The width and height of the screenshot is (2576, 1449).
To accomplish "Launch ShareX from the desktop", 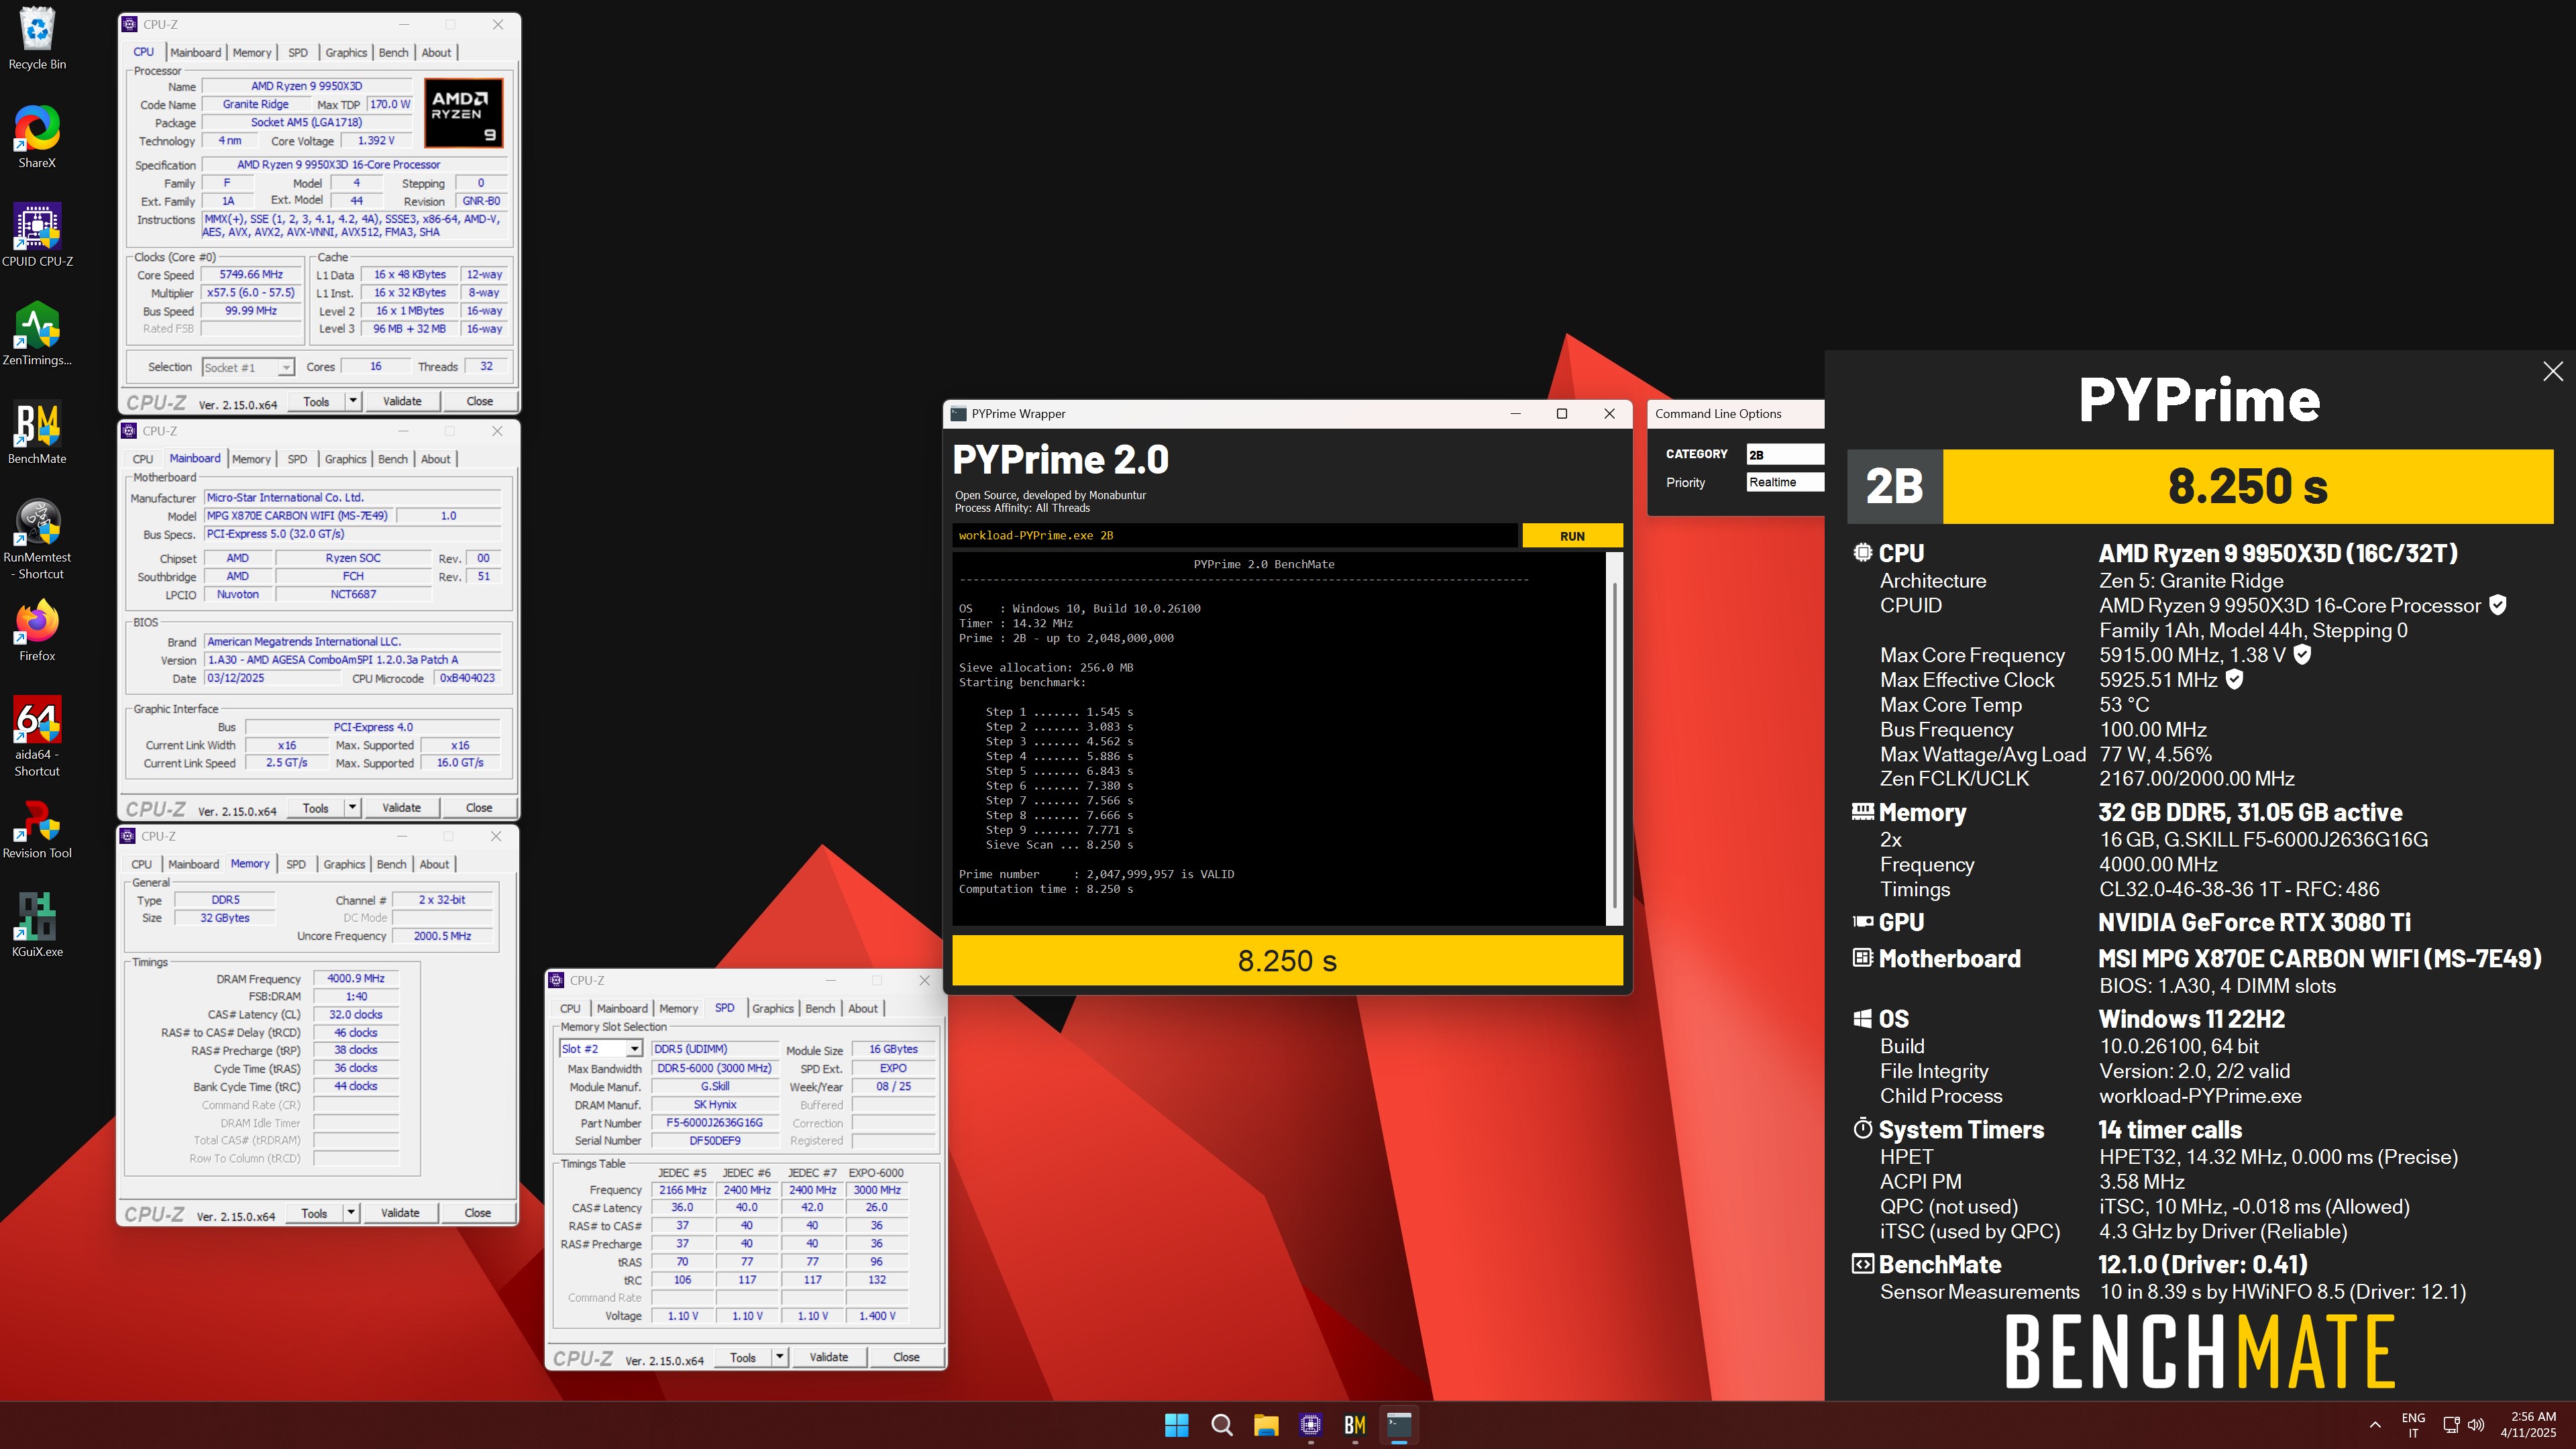I will [x=37, y=137].
